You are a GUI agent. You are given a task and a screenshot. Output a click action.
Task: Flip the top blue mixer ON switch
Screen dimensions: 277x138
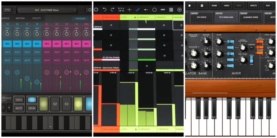point(231,41)
